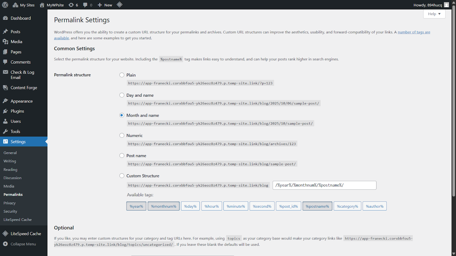This screenshot has height=256, width=456.
Task: Collapse the admin sidebar menu
Action: [x=20, y=244]
